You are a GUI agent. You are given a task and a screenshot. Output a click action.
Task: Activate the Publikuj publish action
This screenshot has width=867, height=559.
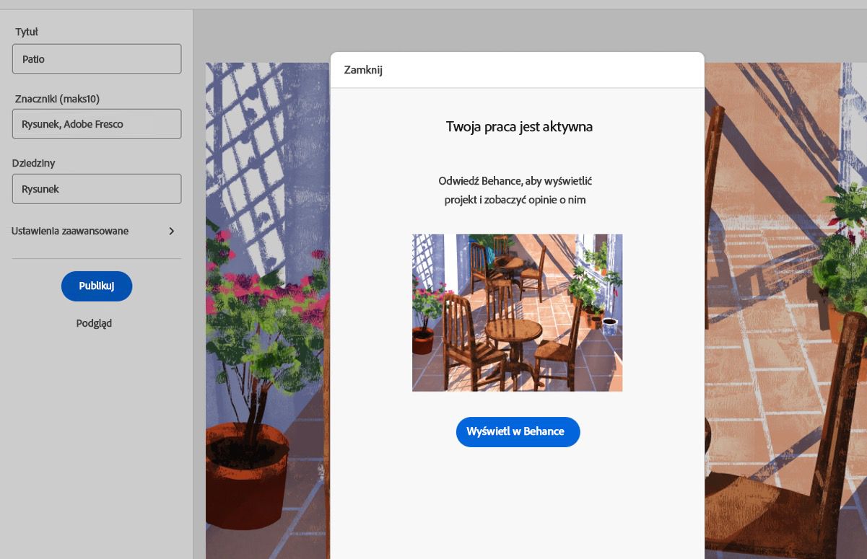click(96, 286)
